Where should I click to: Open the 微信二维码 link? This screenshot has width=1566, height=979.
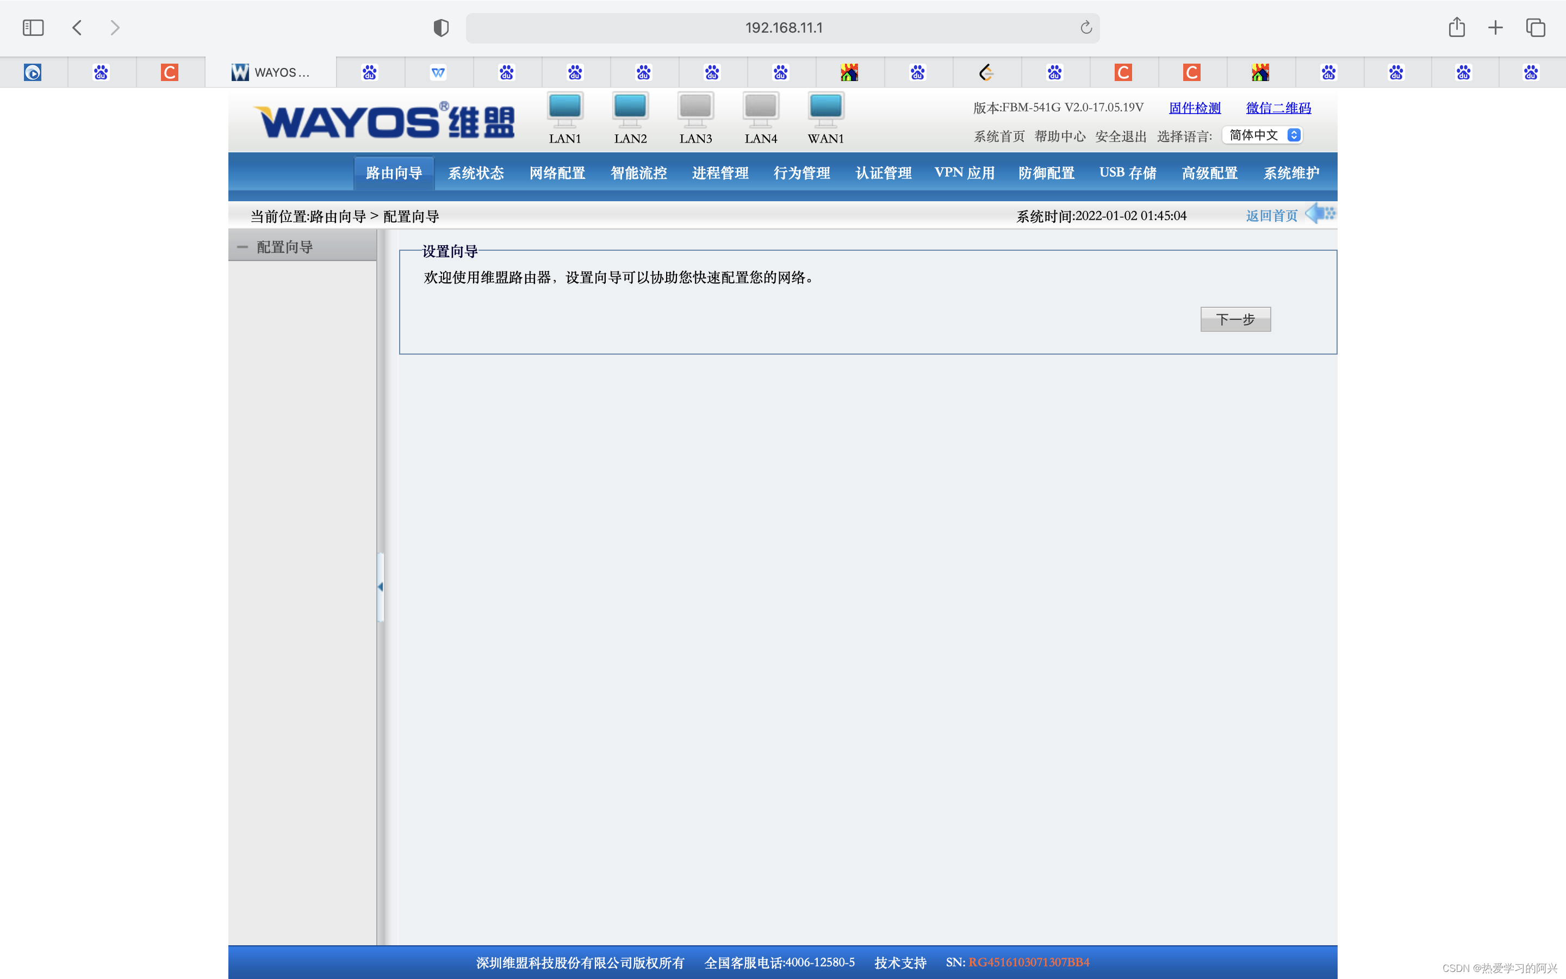coord(1278,108)
